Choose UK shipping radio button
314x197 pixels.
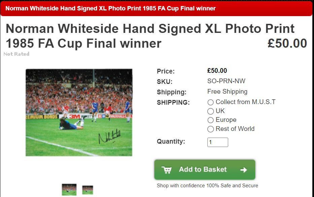(210, 111)
